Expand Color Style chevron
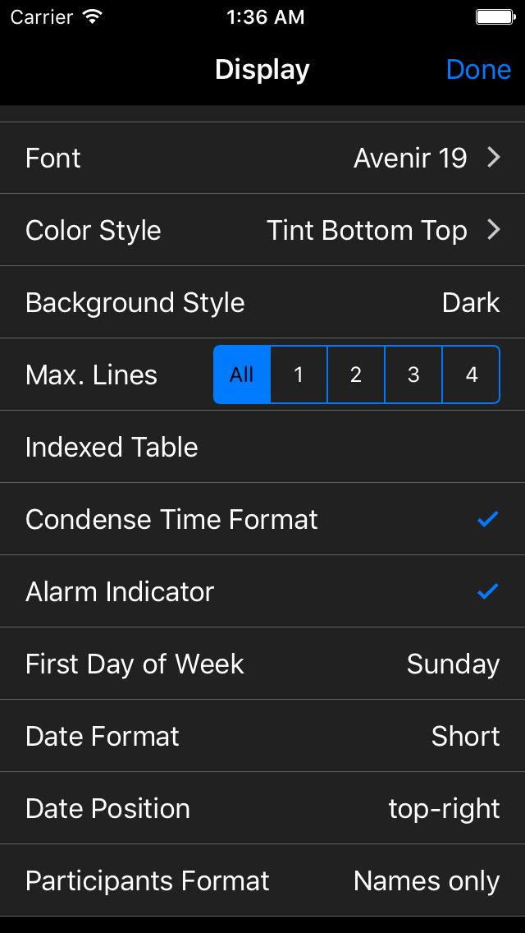Viewport: 525px width, 933px height. pos(493,230)
